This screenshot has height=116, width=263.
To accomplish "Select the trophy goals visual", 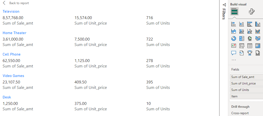I will coord(250,53).
